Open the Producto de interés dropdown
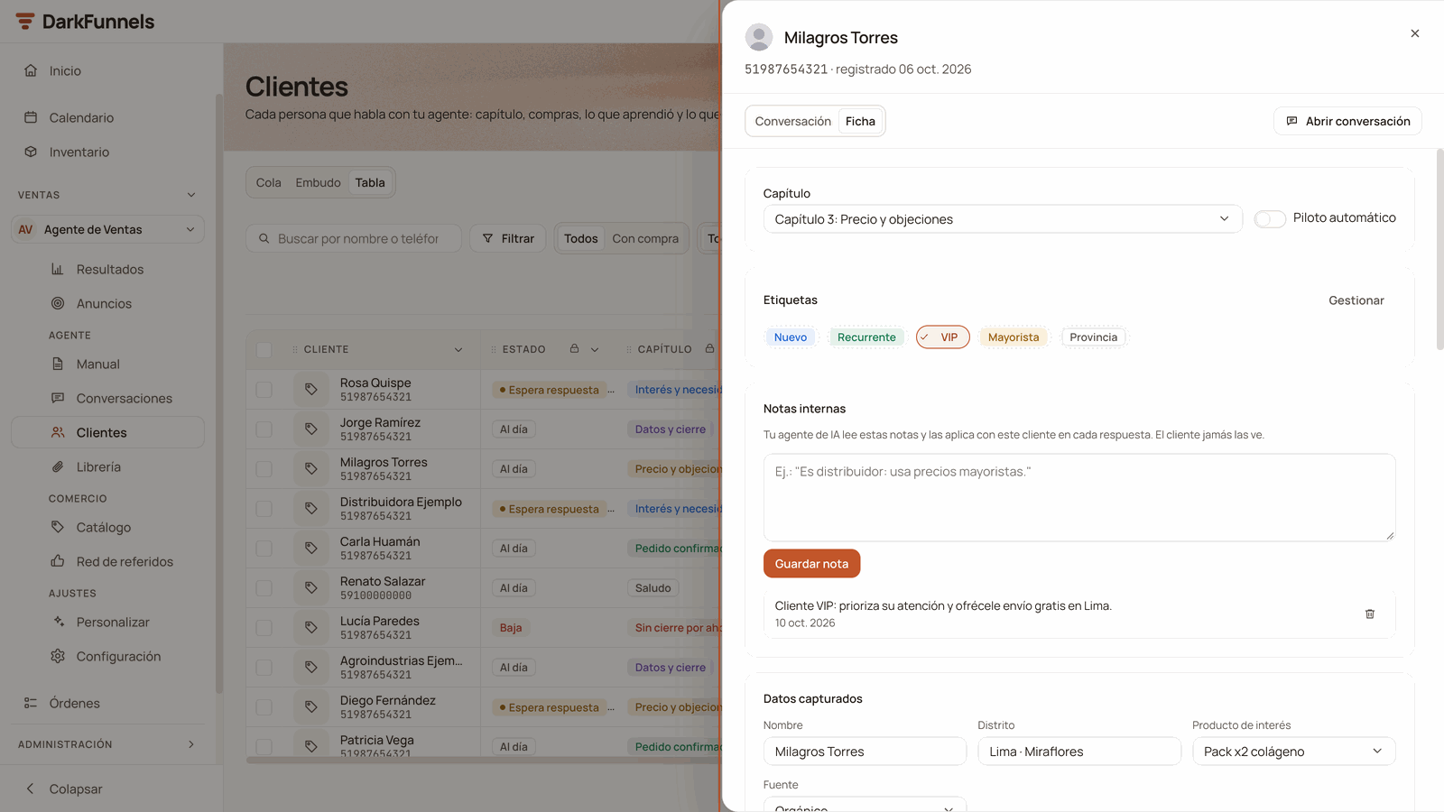This screenshot has height=812, width=1444. coord(1293,752)
